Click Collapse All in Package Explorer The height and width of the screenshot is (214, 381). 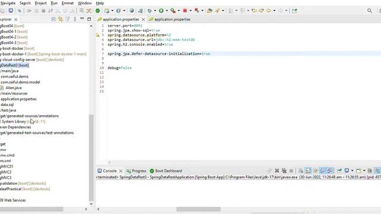(x=54, y=19)
